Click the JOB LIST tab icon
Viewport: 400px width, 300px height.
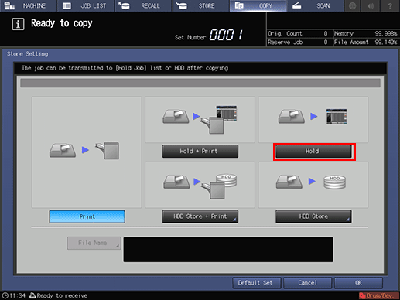pyautogui.click(x=67, y=5)
